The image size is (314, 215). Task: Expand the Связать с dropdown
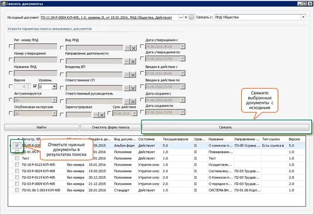pyautogui.click(x=303, y=17)
